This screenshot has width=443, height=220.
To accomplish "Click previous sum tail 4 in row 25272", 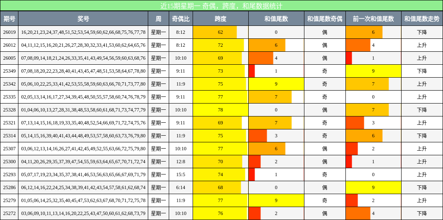I will coord(373,213).
